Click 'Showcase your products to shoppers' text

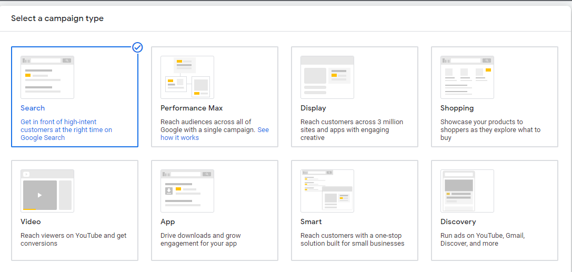pyautogui.click(x=490, y=130)
